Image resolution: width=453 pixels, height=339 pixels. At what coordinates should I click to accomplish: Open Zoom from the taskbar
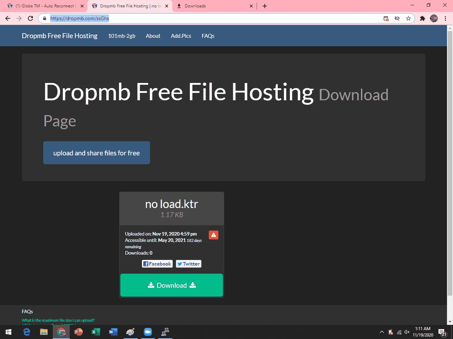pyautogui.click(x=148, y=332)
